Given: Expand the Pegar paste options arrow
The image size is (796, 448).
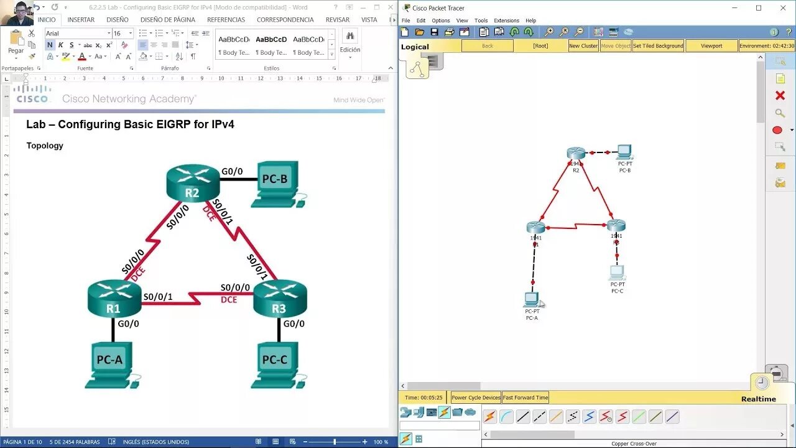Looking at the screenshot, I should point(16,57).
